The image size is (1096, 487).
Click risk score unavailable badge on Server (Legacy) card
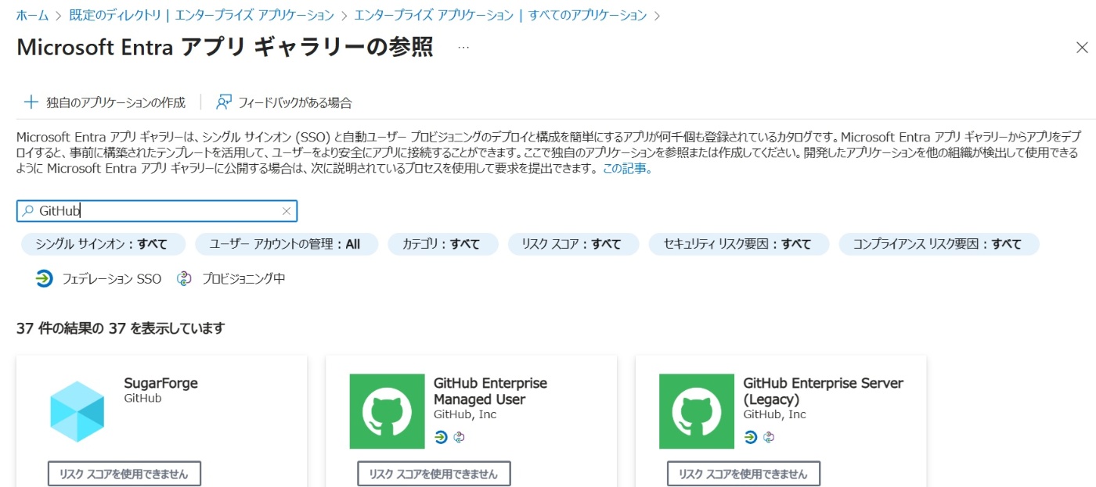pyautogui.click(x=744, y=474)
